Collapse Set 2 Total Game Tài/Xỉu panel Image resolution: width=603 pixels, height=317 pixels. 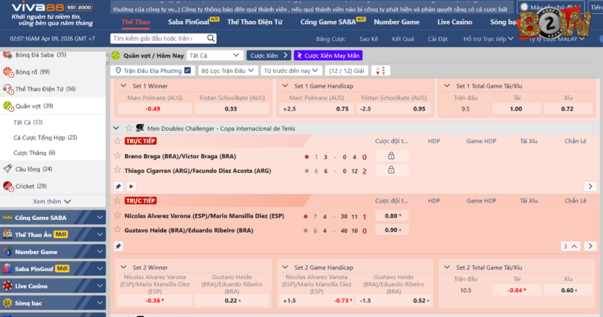[447, 267]
